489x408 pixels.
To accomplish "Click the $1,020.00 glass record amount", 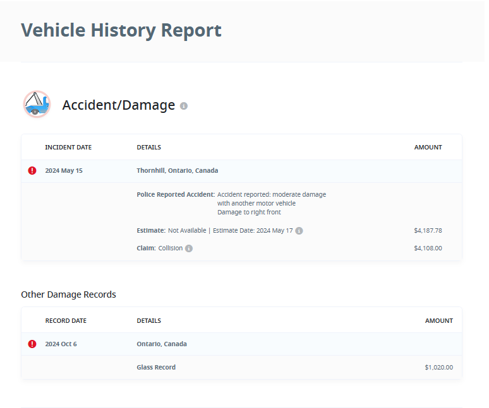I will (439, 367).
